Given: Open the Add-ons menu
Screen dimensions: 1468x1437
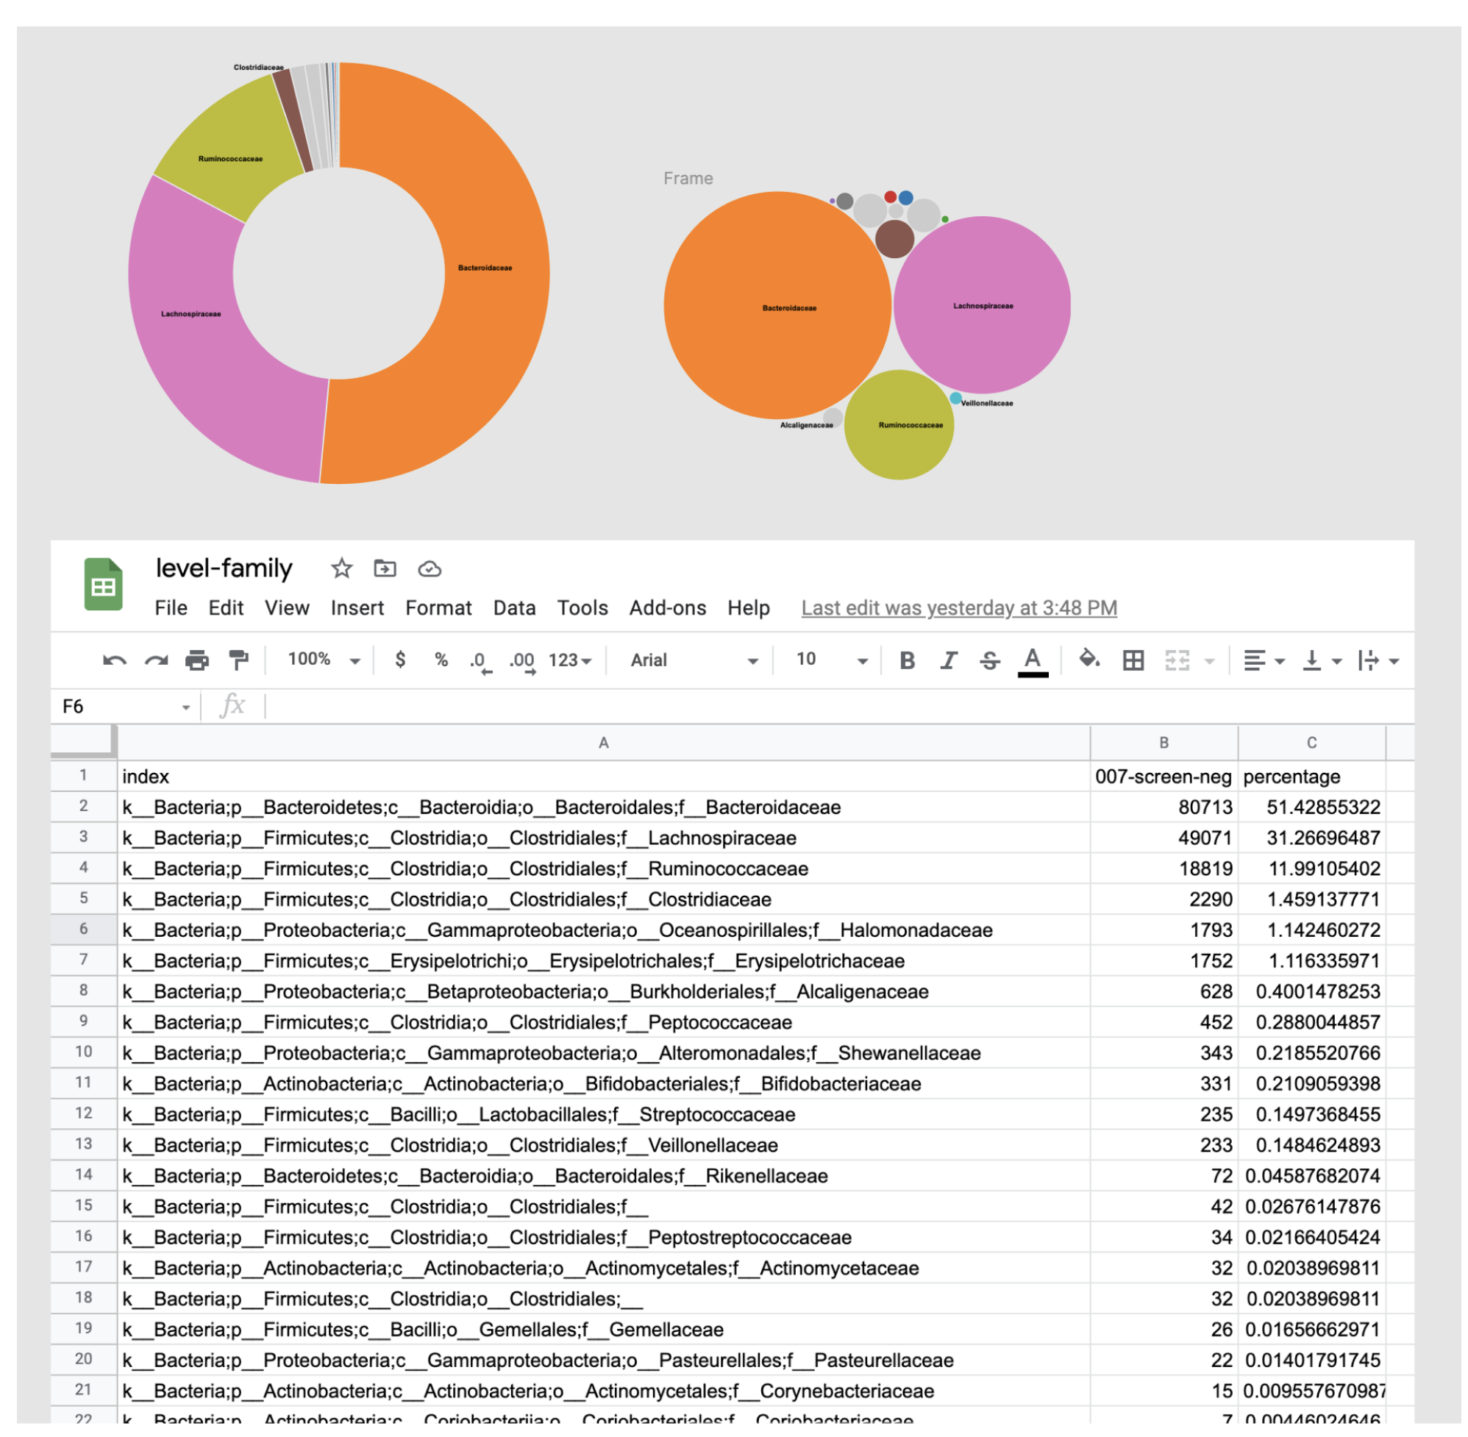Looking at the screenshot, I should tap(667, 608).
